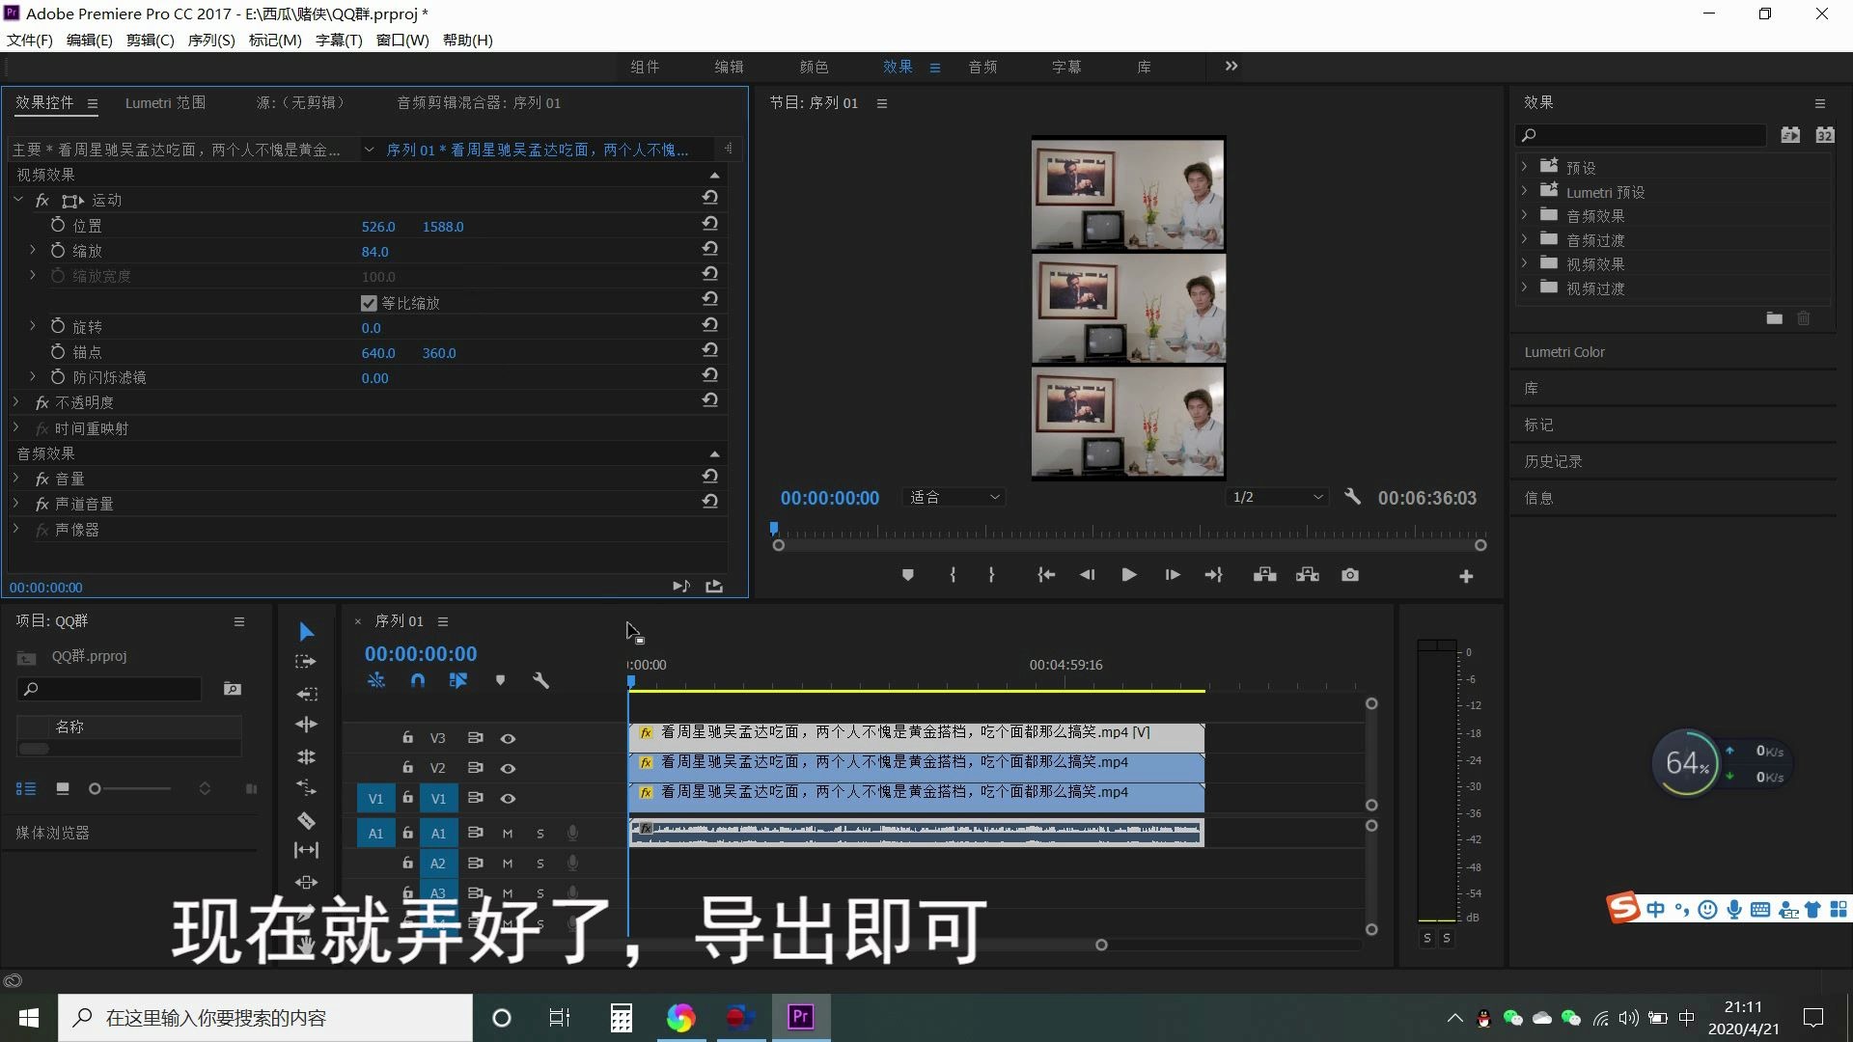Select the Selection tool arrow

306,631
